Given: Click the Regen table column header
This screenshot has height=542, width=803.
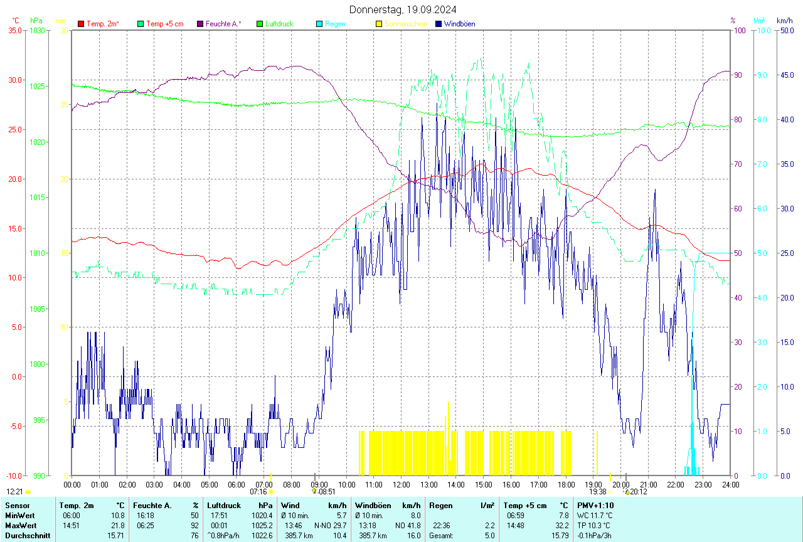Looking at the screenshot, I should 440,505.
